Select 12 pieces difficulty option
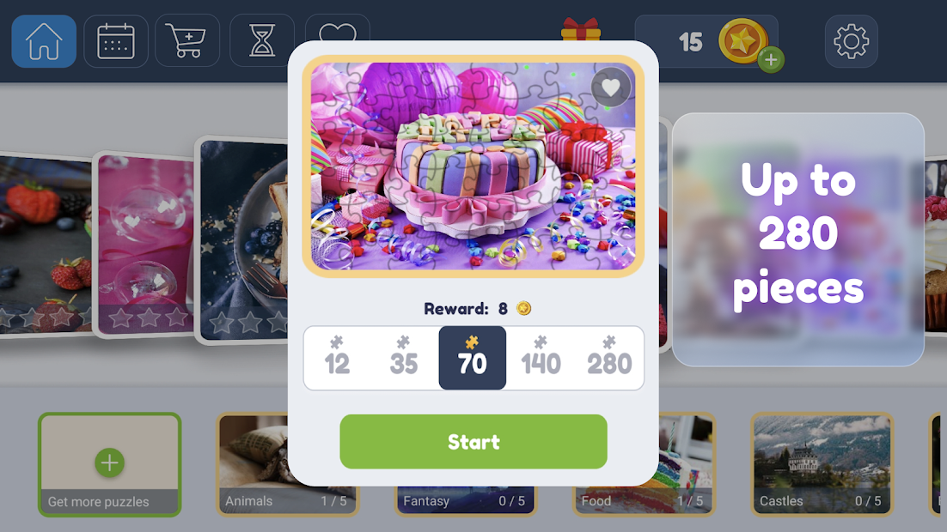The width and height of the screenshot is (947, 532). (x=337, y=358)
